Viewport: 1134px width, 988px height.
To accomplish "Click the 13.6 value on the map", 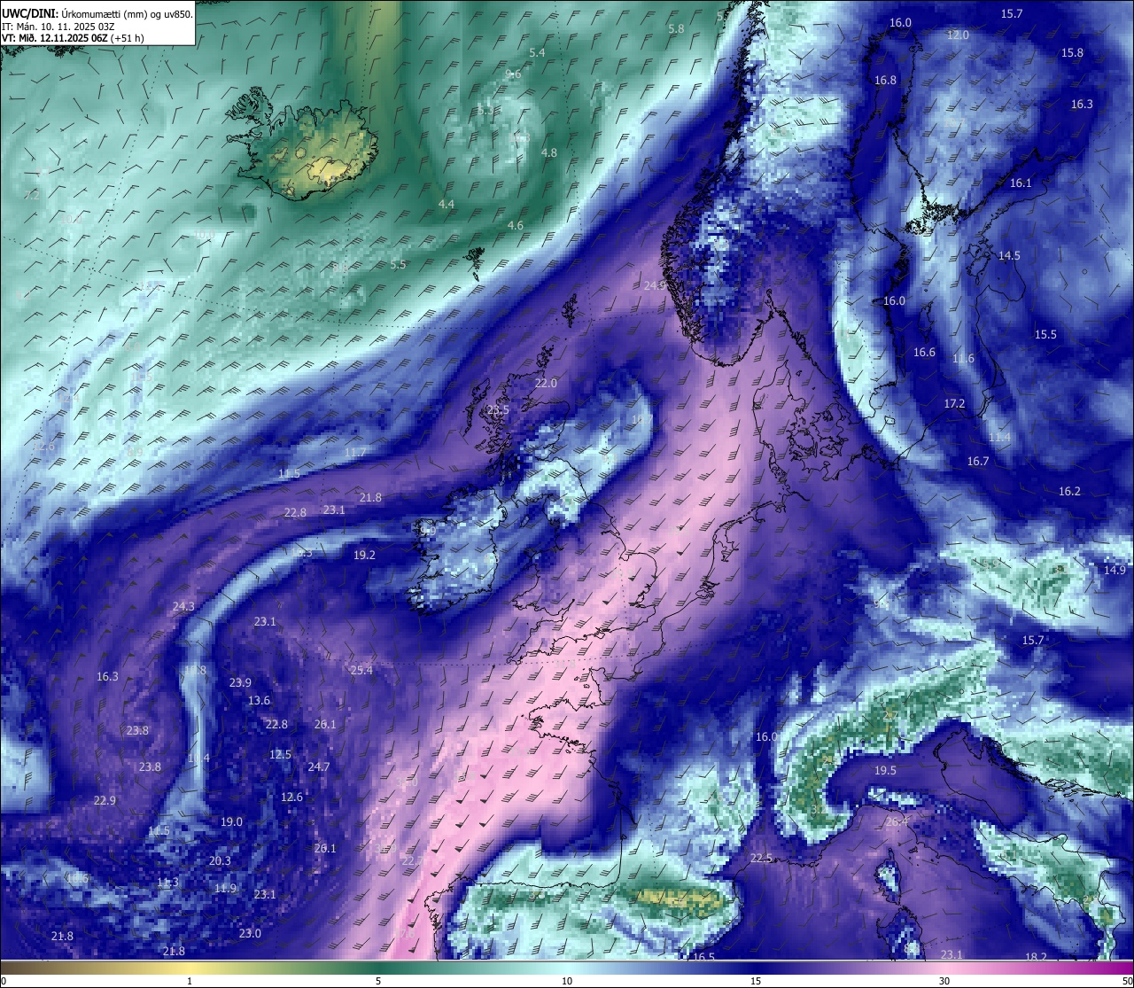I will pyautogui.click(x=259, y=700).
